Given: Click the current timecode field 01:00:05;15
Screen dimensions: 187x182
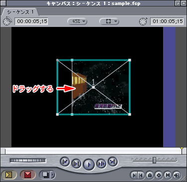Looking at the screenshot, I should pos(167,21).
